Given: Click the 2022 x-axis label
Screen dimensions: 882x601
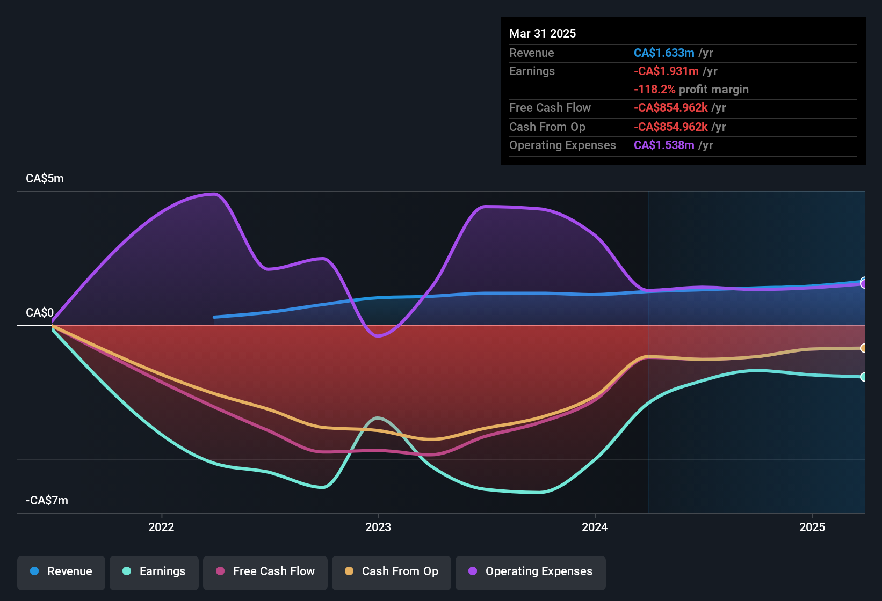Looking at the screenshot, I should [161, 527].
